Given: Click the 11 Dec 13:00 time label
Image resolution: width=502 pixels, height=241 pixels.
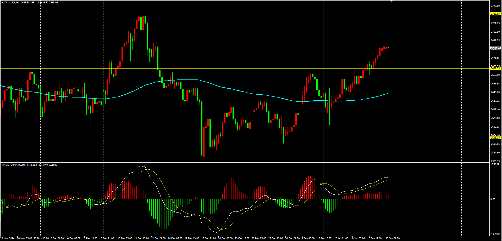Looking at the screenshot, I should click(x=142, y=238).
